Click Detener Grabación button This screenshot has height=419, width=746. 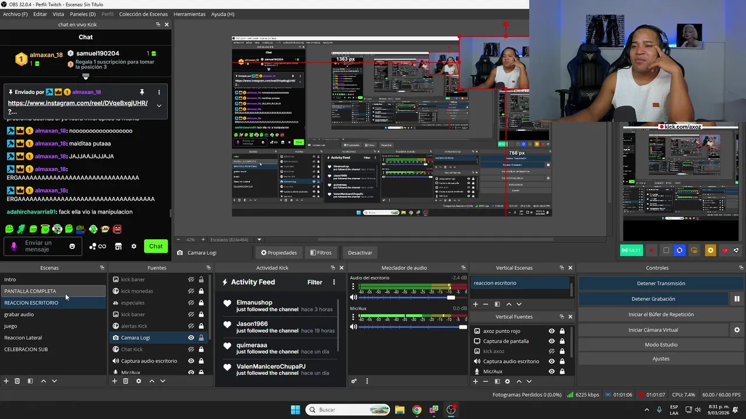pyautogui.click(x=653, y=299)
